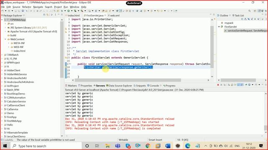Open the Run menu
Screen dimensions: 268x150
pyautogui.click(x=66, y=7)
